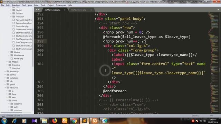221x124 pixels.
Task: Open File Explorer from taskbar
Action: tap(45, 121)
